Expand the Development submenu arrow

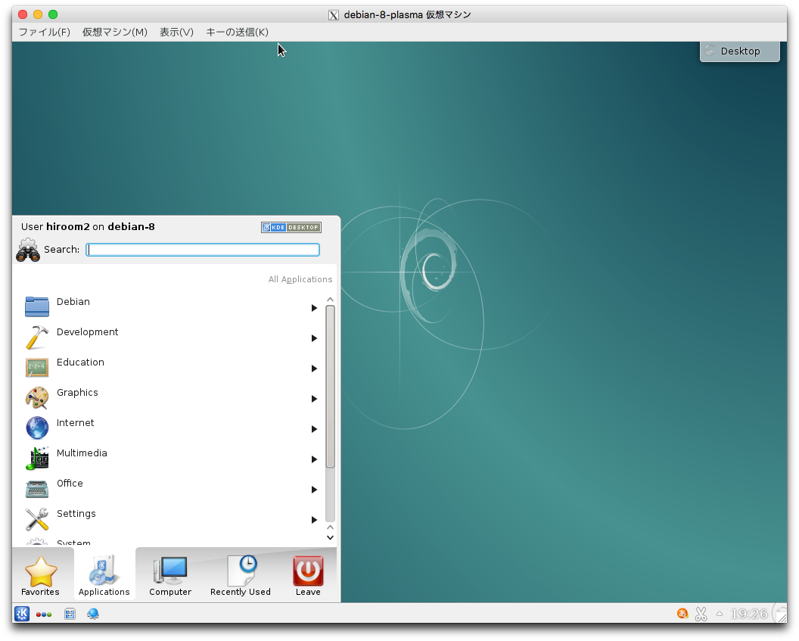(x=314, y=338)
